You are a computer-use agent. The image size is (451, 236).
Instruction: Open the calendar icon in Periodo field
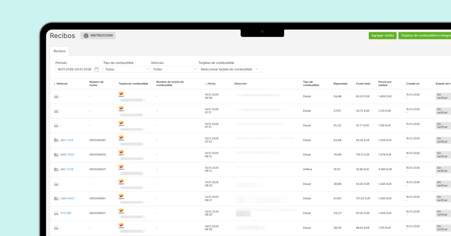pos(97,70)
